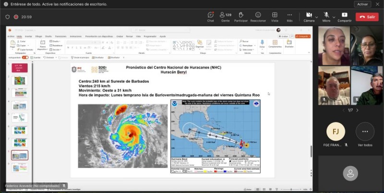Add a Nueva diapositiva

43,45
